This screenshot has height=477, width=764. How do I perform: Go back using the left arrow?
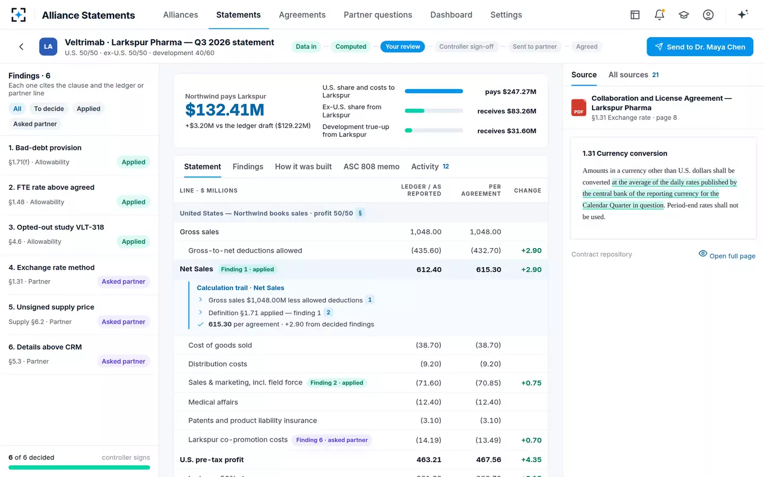click(21, 47)
